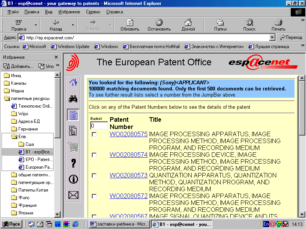Open the Правка toolbar dropdown arrow

point(36,25)
